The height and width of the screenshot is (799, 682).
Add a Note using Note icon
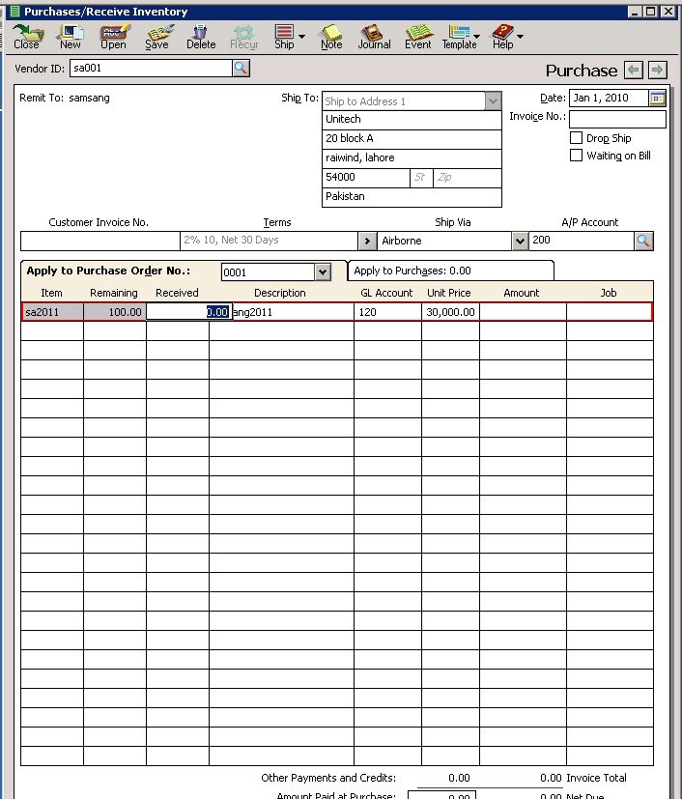[x=331, y=37]
